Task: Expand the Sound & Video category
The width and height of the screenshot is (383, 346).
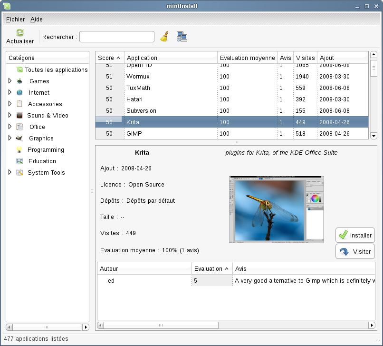Action: [x=10, y=115]
